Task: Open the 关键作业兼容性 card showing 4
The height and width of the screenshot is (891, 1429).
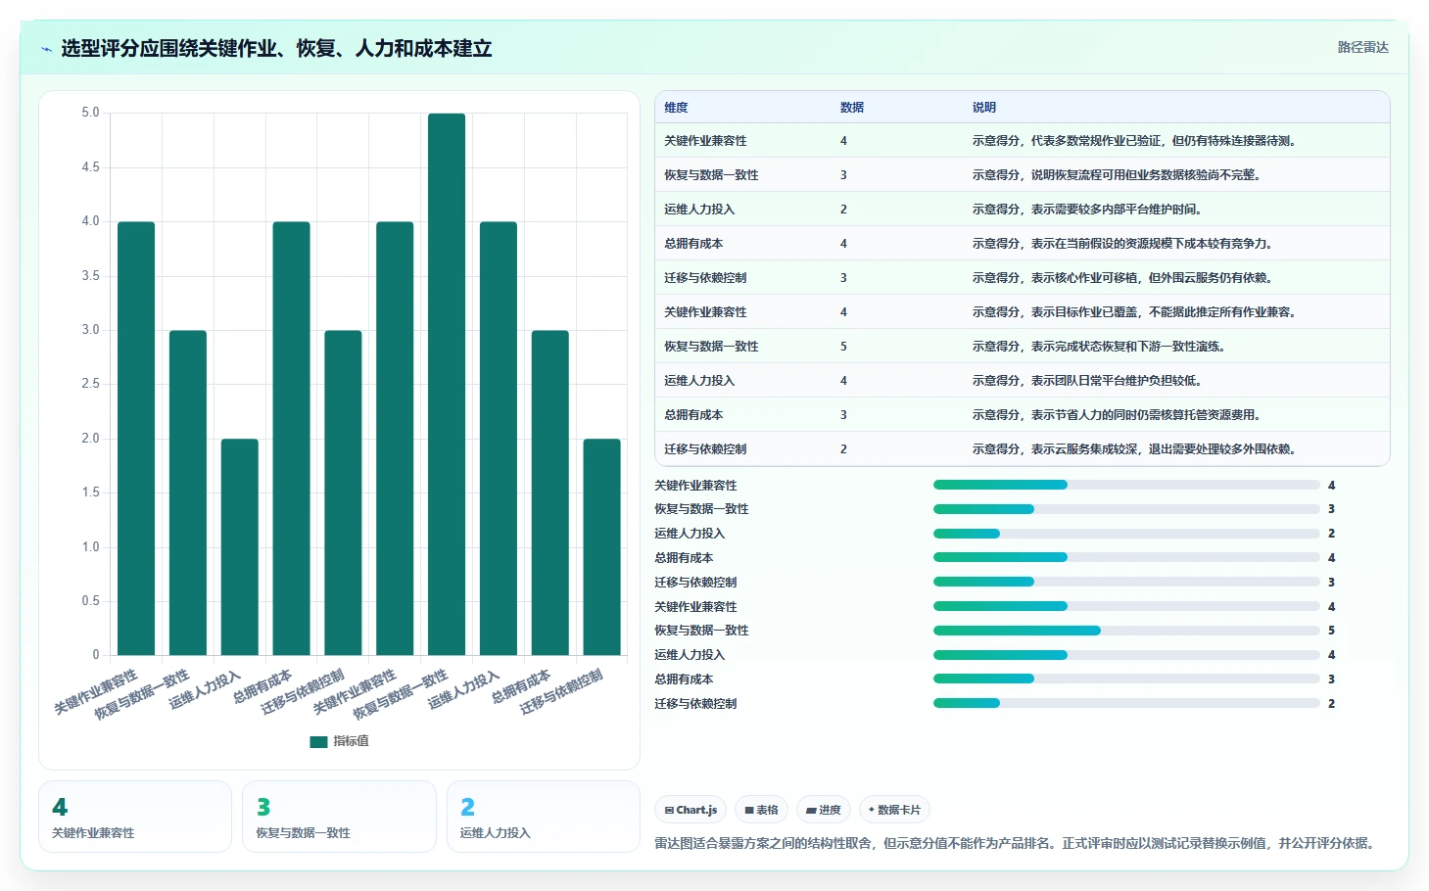Action: click(135, 817)
